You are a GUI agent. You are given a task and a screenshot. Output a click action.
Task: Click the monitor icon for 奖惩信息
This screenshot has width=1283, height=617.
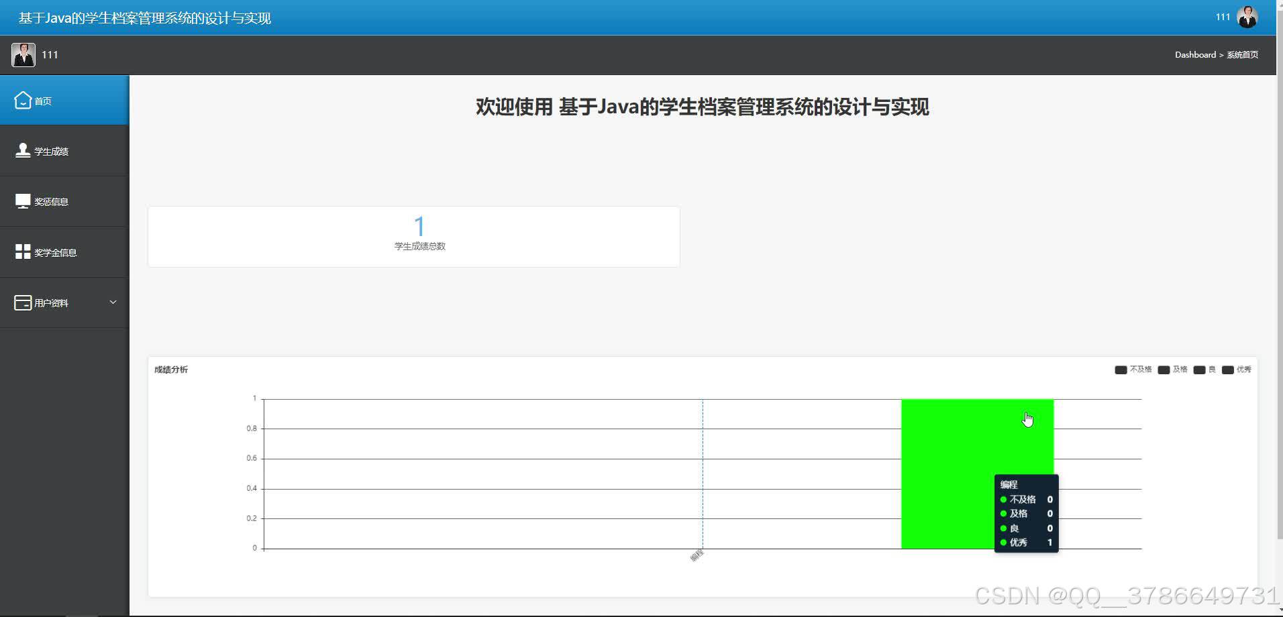pyautogui.click(x=22, y=199)
